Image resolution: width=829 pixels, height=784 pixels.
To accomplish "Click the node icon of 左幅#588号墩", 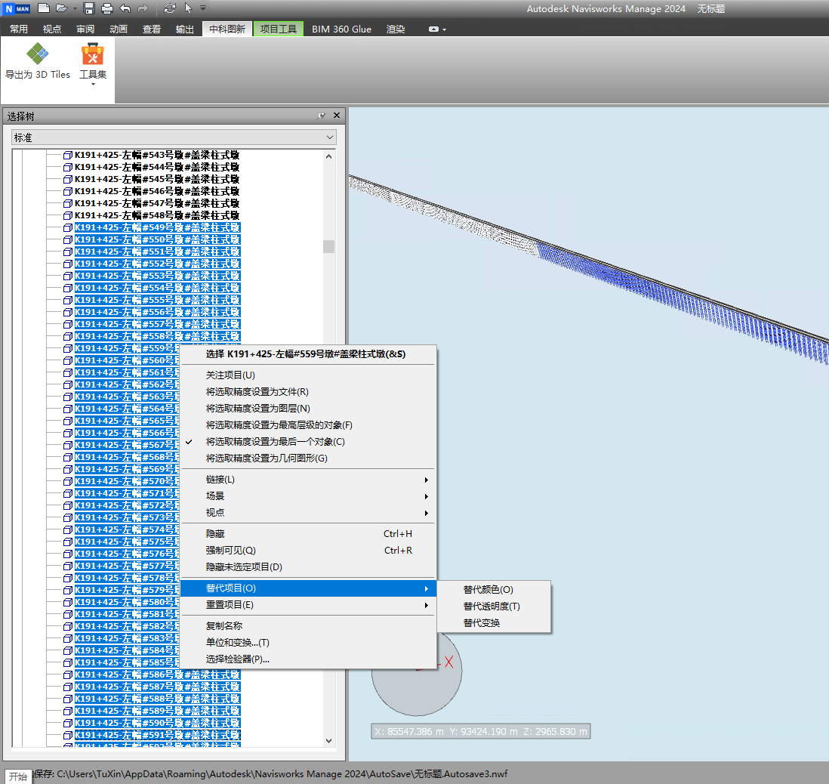I will pyautogui.click(x=68, y=699).
